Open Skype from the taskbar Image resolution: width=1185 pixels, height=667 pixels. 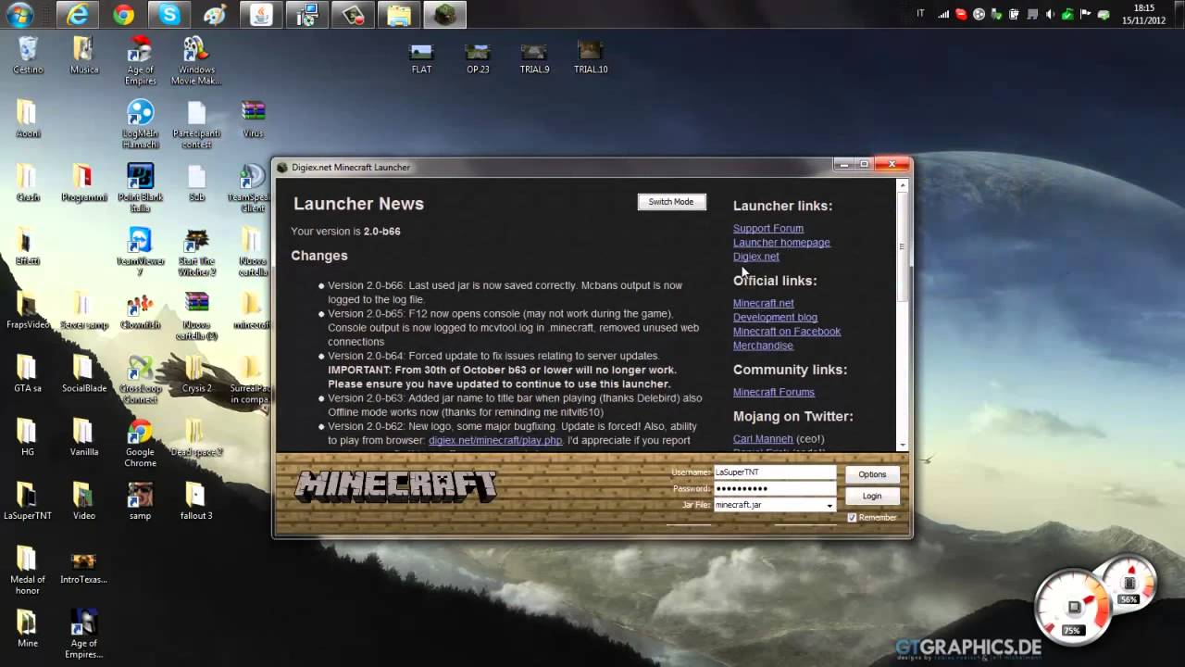[x=168, y=14]
